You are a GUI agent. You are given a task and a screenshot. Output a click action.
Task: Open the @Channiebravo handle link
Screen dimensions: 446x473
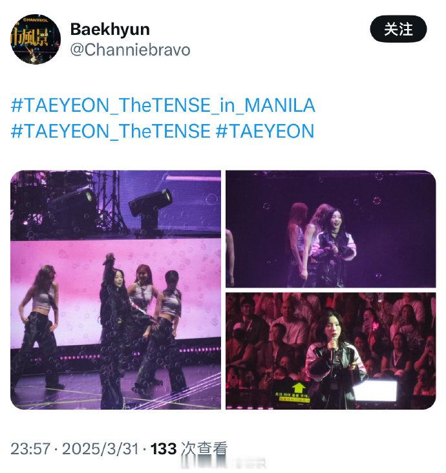(130, 50)
